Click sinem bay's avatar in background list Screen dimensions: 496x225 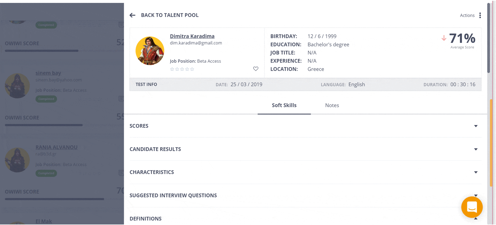(x=17, y=86)
